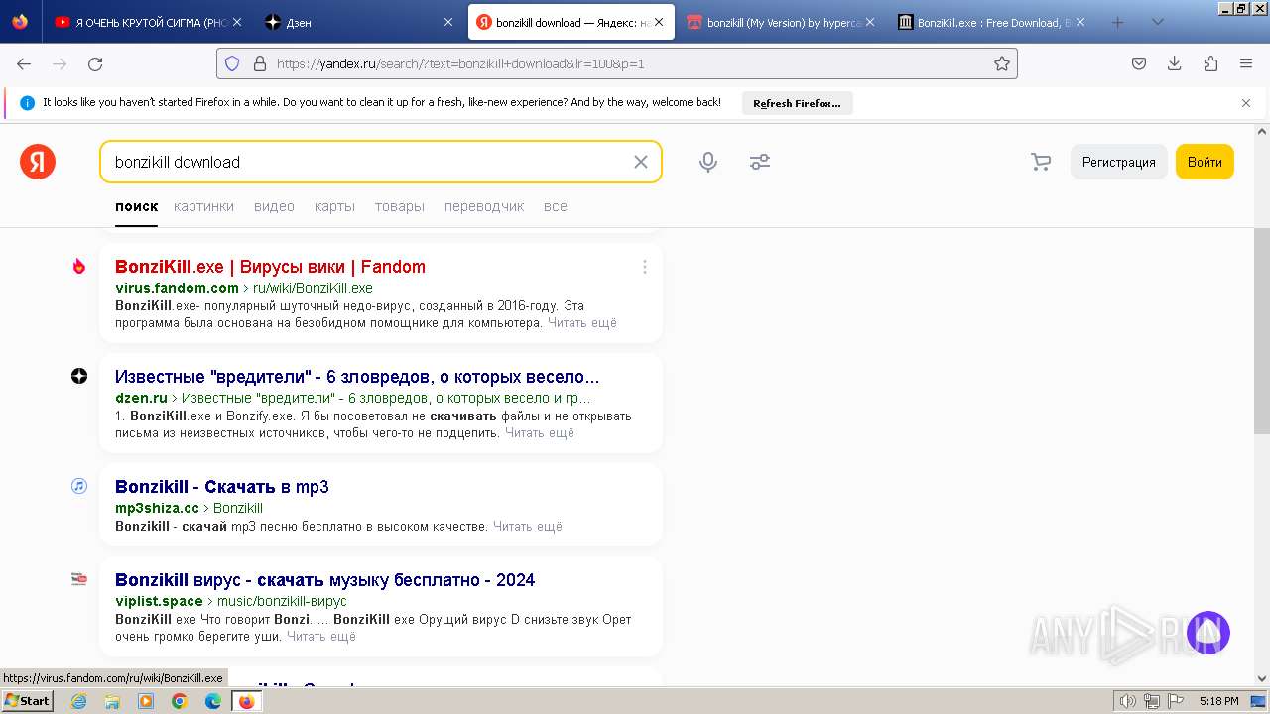
Task: Click Читать ещё under Fandom result
Action: coord(582,322)
